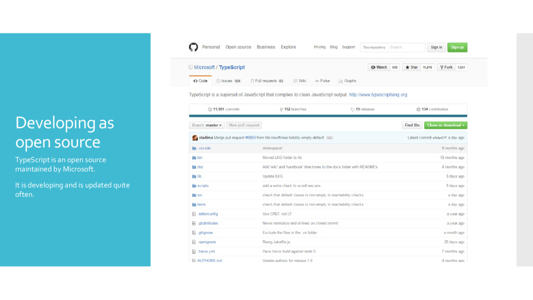This screenshot has height=300, width=533.
Task: Click the .vscode folder icon
Action: click(194, 148)
